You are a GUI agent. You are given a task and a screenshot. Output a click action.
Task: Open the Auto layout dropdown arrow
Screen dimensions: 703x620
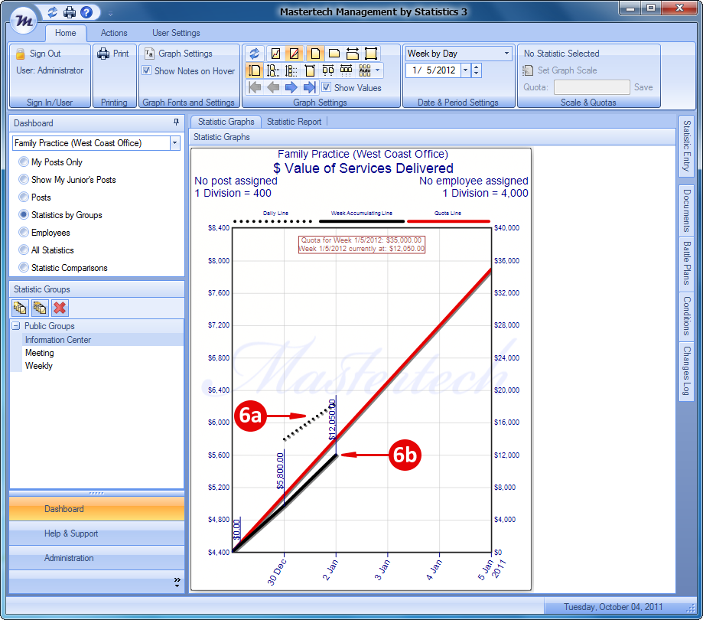point(377,70)
